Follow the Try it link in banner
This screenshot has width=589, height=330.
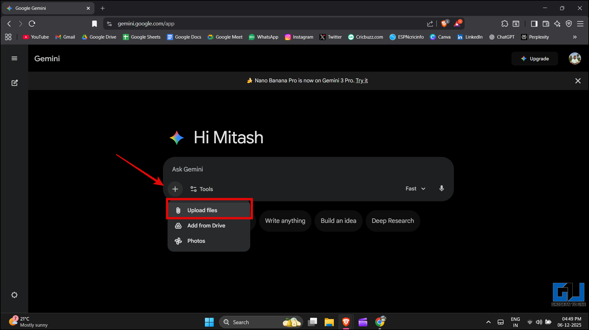tap(361, 81)
